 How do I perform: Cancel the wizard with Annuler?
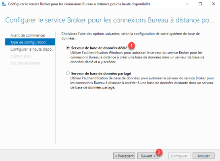203,156
